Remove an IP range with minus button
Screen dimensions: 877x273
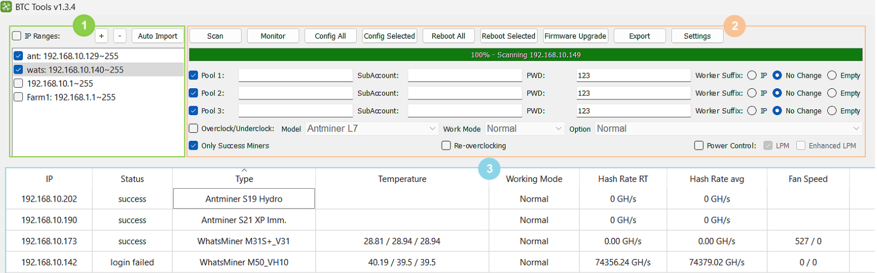point(120,36)
